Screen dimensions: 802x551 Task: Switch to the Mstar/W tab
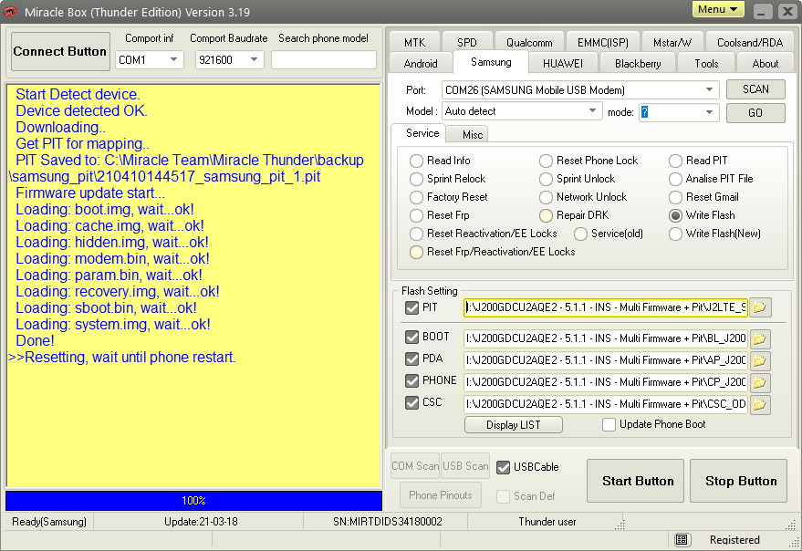tap(672, 43)
